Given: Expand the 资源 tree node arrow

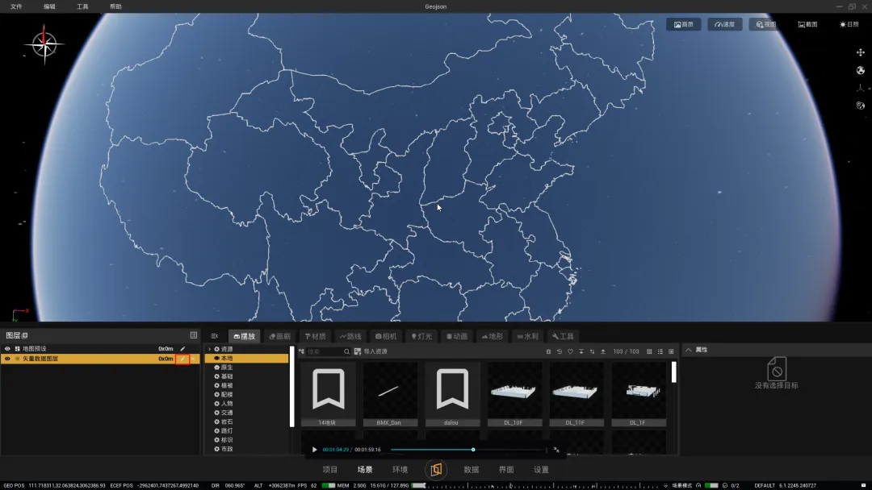Looking at the screenshot, I should [x=210, y=349].
